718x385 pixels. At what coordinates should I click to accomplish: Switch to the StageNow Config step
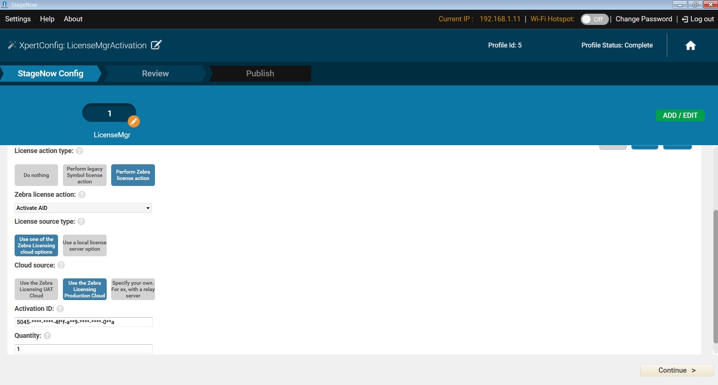(51, 73)
